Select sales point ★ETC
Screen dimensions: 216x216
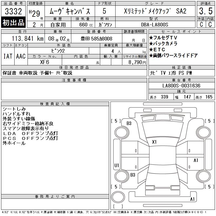coord(157,49)
